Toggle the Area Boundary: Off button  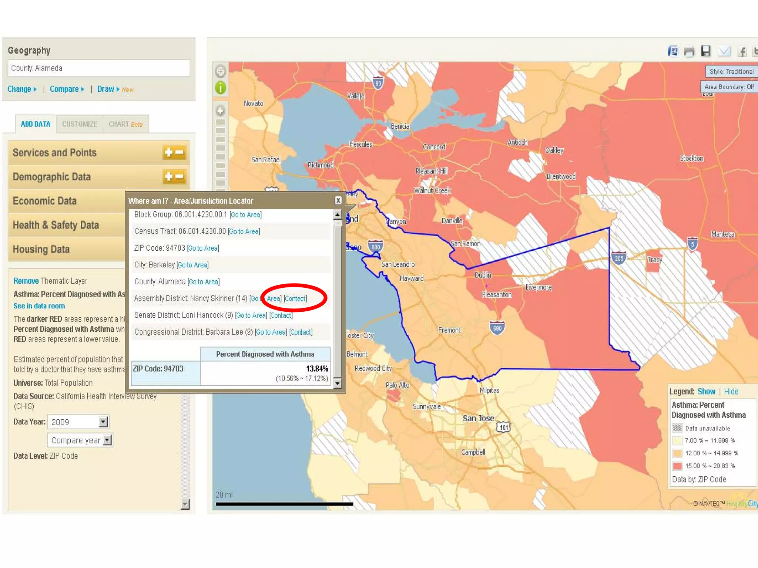click(728, 87)
